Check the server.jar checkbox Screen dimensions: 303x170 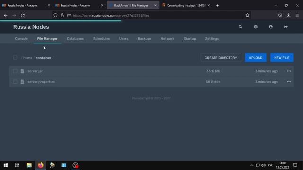click(15, 71)
